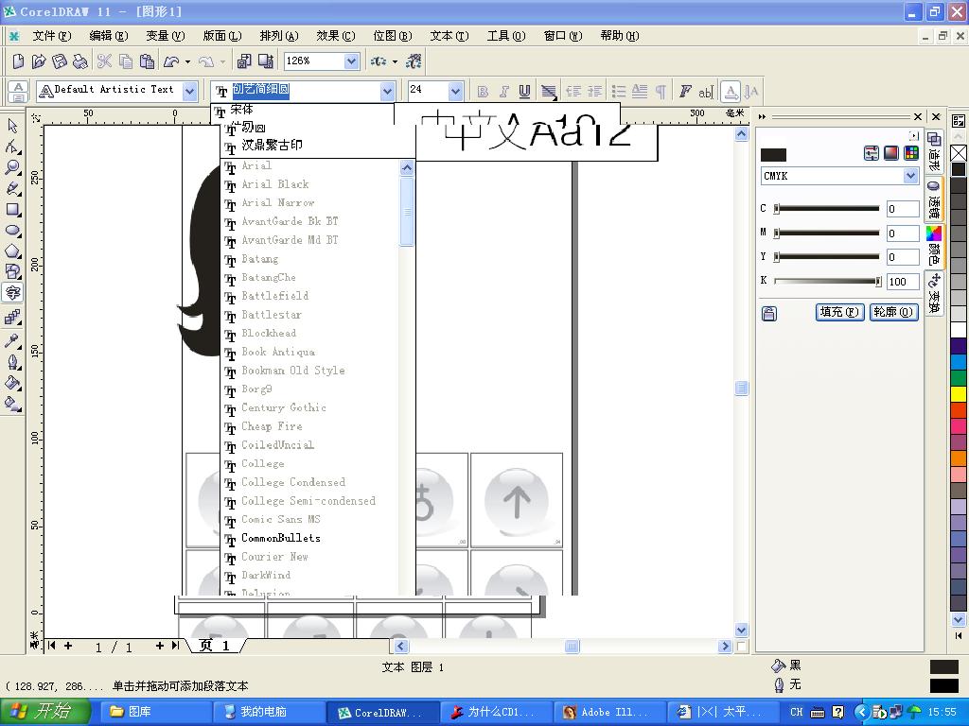Open the Fill tool flyout
Screen dimensions: 969x726
(x=12, y=383)
